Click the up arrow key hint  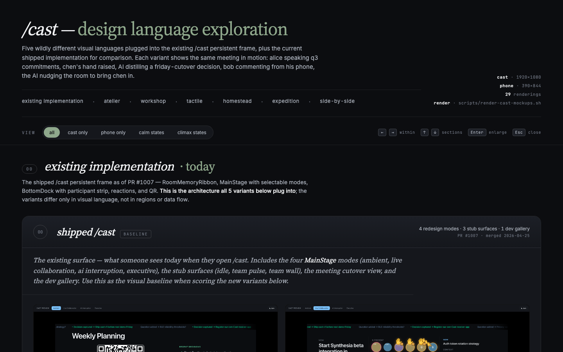(x=425, y=133)
